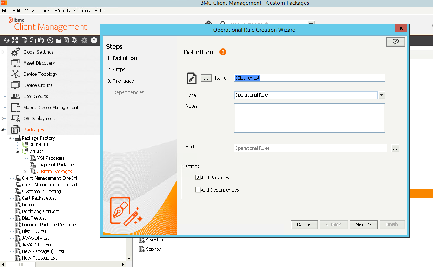Open the Type dropdown arrow

pyautogui.click(x=381, y=95)
